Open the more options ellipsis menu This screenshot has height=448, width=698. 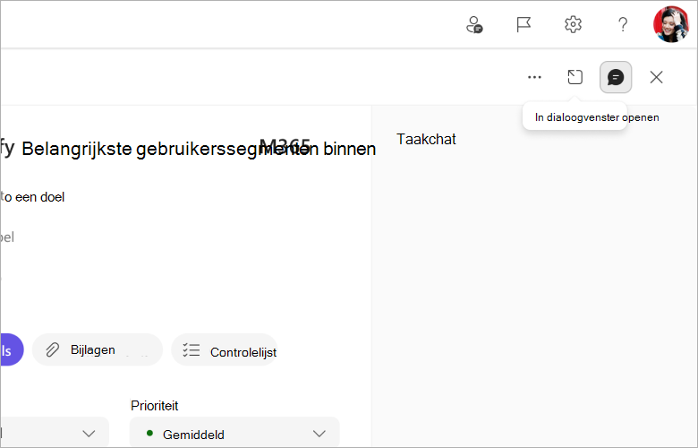534,77
